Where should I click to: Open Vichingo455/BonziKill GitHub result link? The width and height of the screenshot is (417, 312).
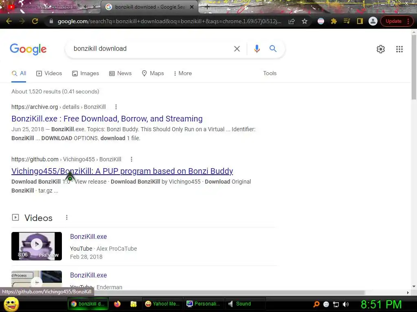122,171
